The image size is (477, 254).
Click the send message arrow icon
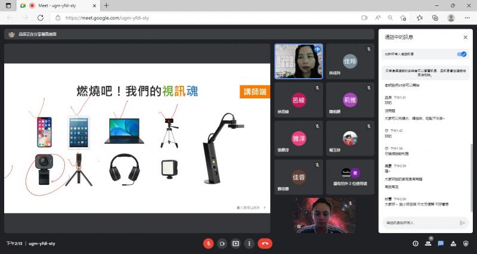[x=463, y=223]
